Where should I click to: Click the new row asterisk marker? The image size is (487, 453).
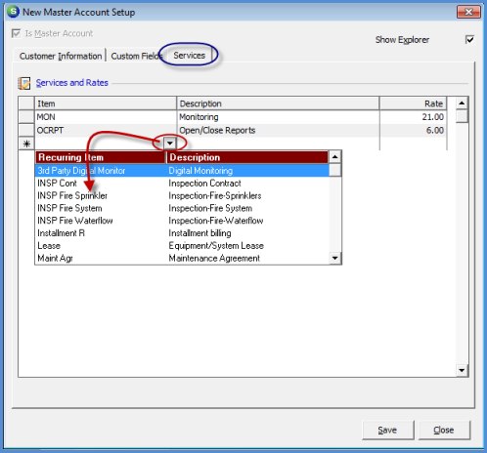(26, 144)
